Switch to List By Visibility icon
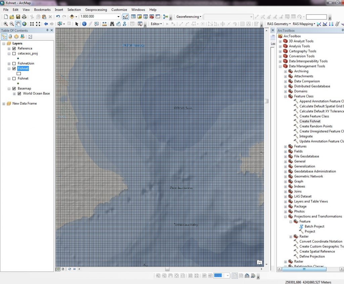Screen dimensions: 344x284 16,37
